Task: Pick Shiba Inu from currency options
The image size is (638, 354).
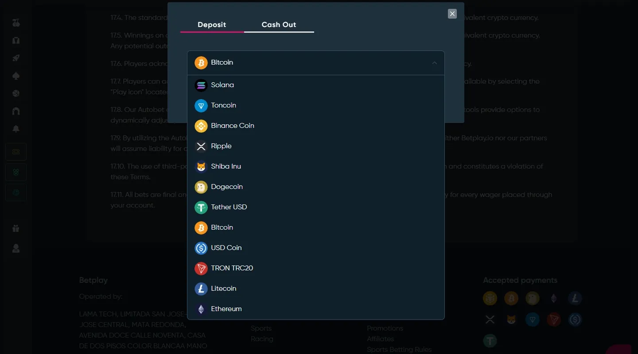Action: tap(316, 166)
